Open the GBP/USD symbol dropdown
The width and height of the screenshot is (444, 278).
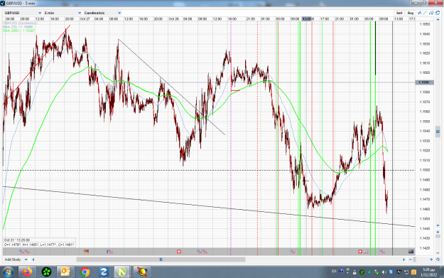(23, 13)
